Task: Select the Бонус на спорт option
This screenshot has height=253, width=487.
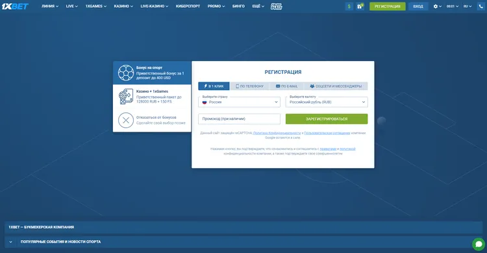Action: [x=152, y=73]
